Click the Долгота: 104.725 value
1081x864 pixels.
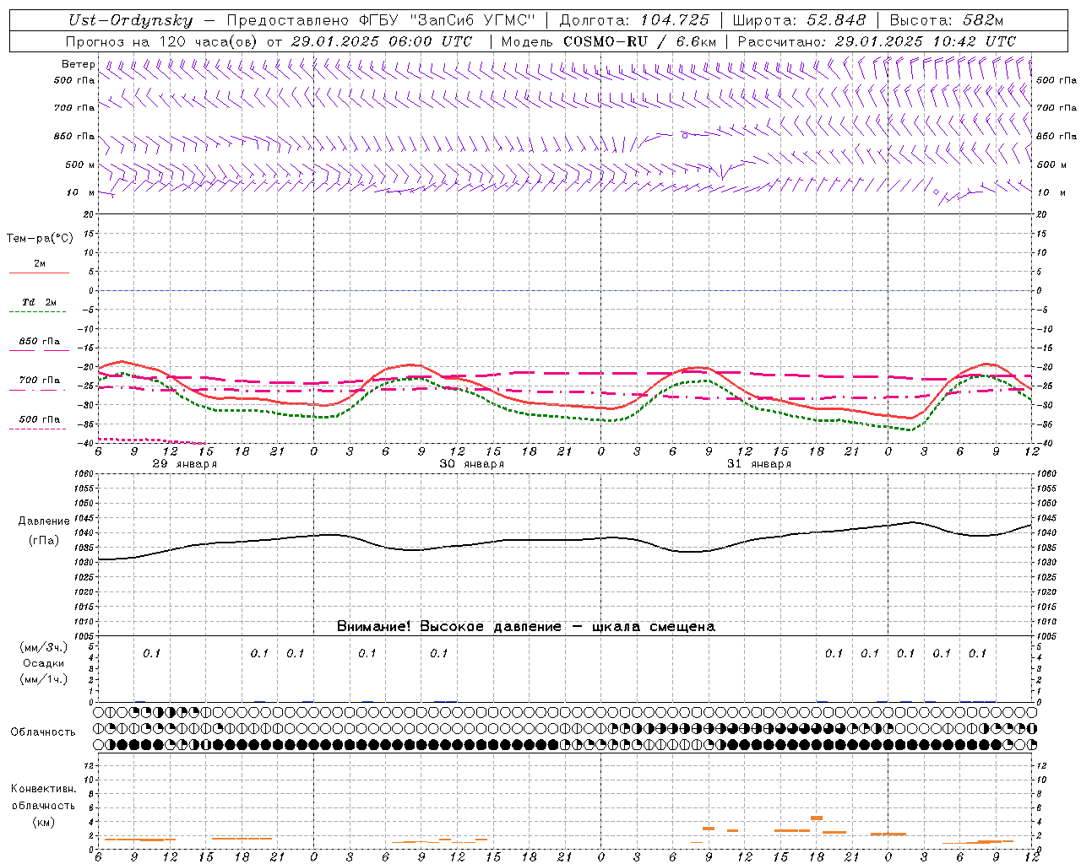pos(633,21)
